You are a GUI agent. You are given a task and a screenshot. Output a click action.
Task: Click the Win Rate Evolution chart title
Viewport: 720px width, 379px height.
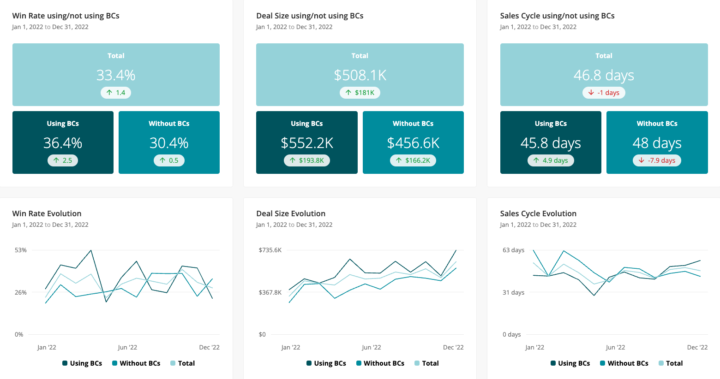(47, 213)
